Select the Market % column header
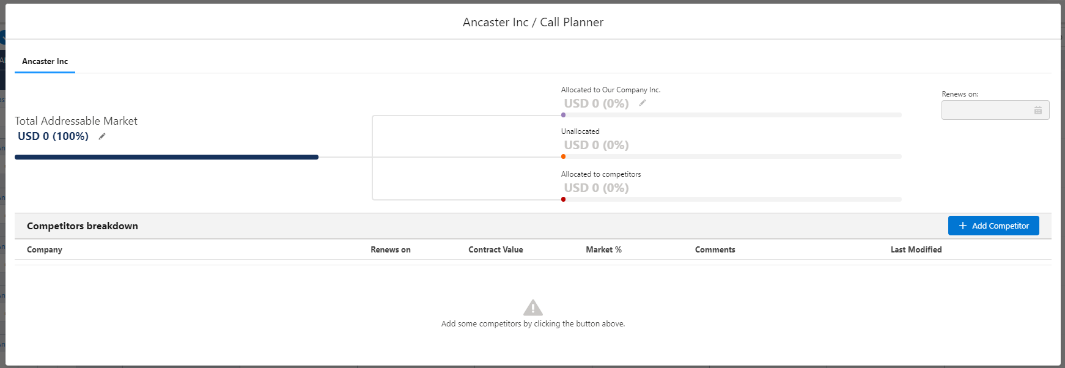The image size is (1065, 368). tap(603, 249)
